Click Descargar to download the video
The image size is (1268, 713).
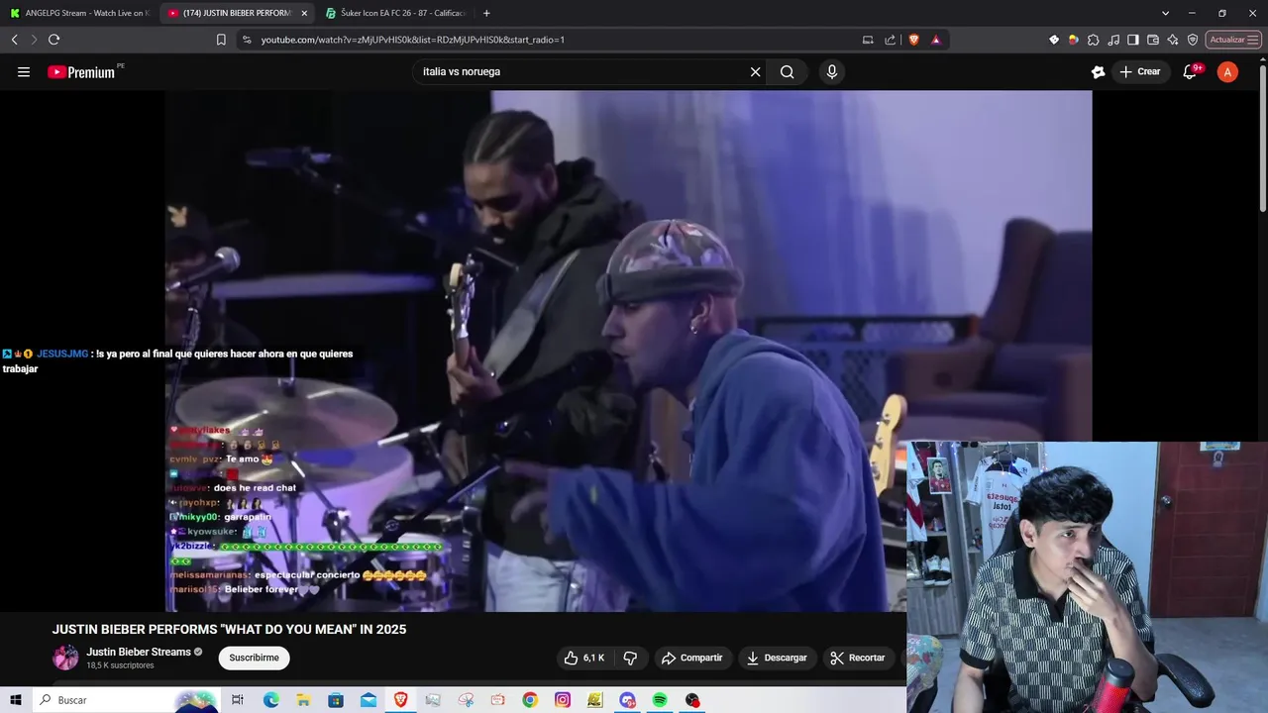tap(777, 658)
